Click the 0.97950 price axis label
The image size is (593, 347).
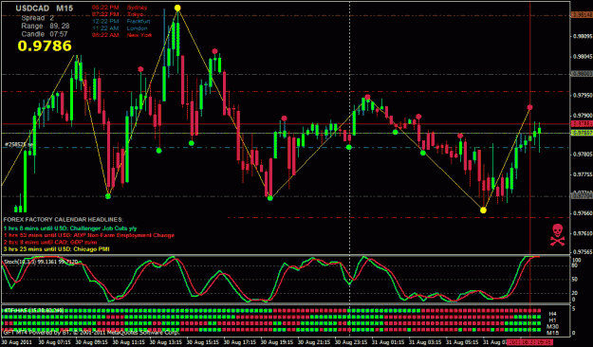point(583,95)
